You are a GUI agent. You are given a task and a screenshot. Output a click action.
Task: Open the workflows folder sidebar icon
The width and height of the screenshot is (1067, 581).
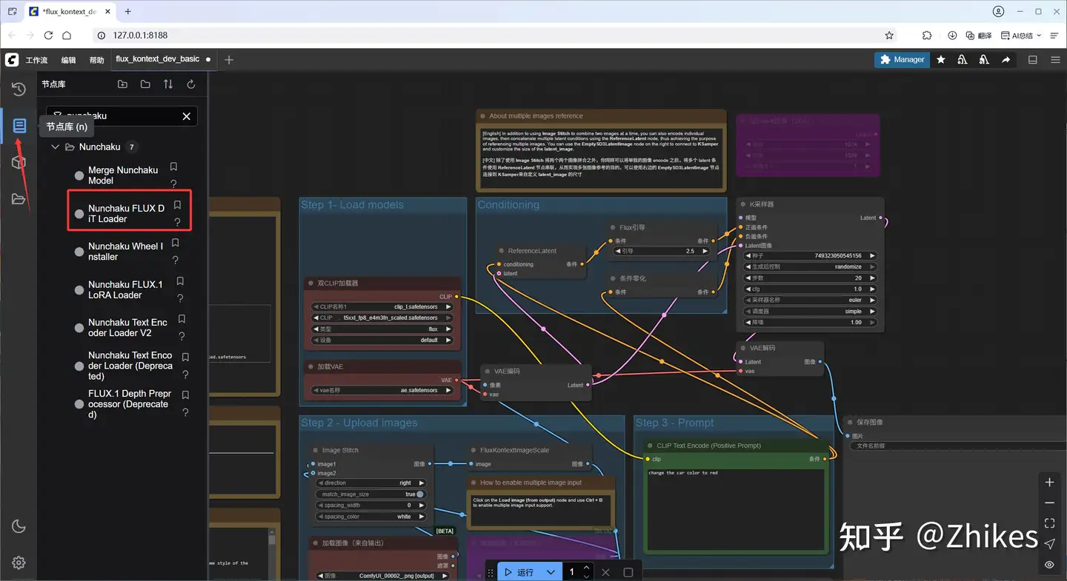[19, 199]
